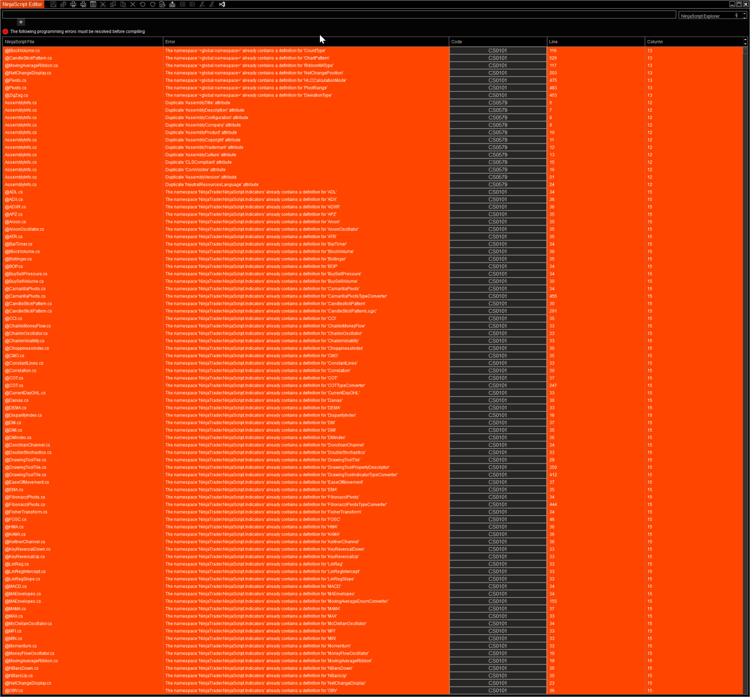
Task: Click the errors list vertical scrollbar thumb
Action: coord(745,51)
